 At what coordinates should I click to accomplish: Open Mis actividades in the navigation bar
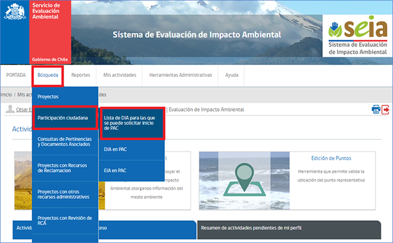click(x=120, y=75)
